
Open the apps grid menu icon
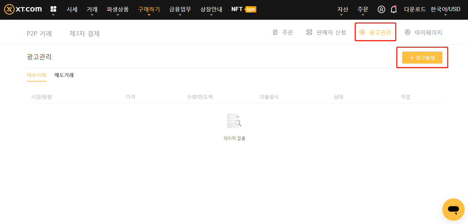(53, 9)
